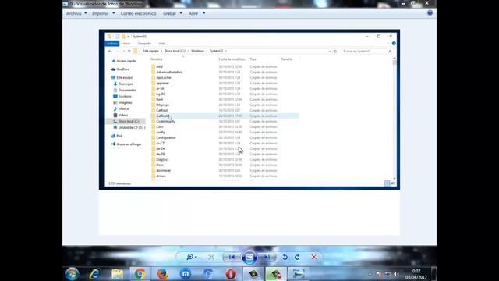Viewport: 499px width, 281px height.
Task: Open the Archivo menu in Photo Viewer
Action: pyautogui.click(x=76, y=13)
